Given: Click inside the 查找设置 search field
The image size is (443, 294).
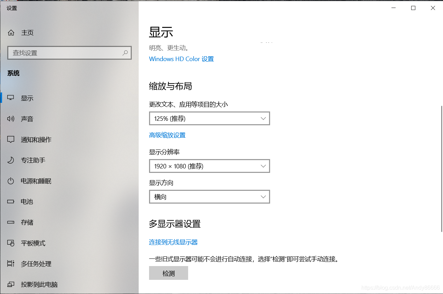Looking at the screenshot, I should tap(62, 52).
